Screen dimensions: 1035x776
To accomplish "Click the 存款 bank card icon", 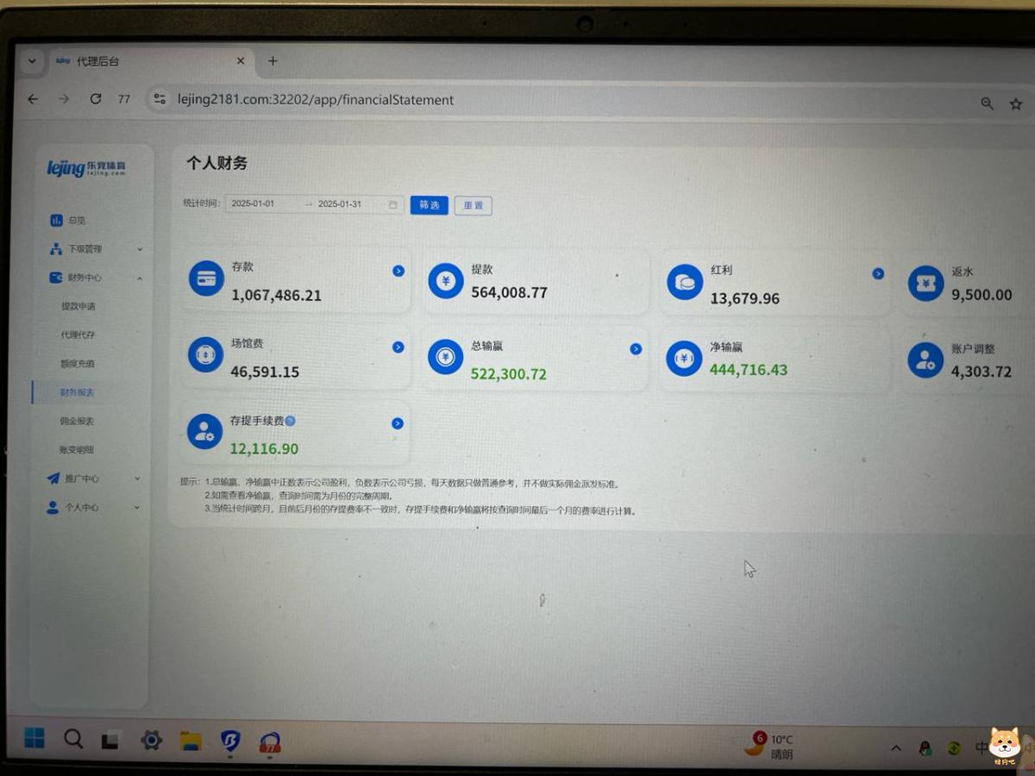I will [x=205, y=279].
